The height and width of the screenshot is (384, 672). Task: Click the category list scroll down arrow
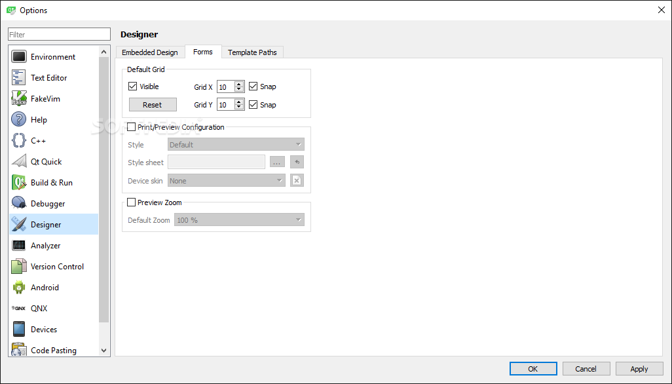coord(104,351)
